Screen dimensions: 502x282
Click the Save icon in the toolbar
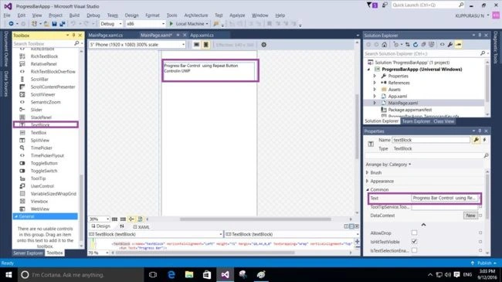pyautogui.click(x=54, y=24)
